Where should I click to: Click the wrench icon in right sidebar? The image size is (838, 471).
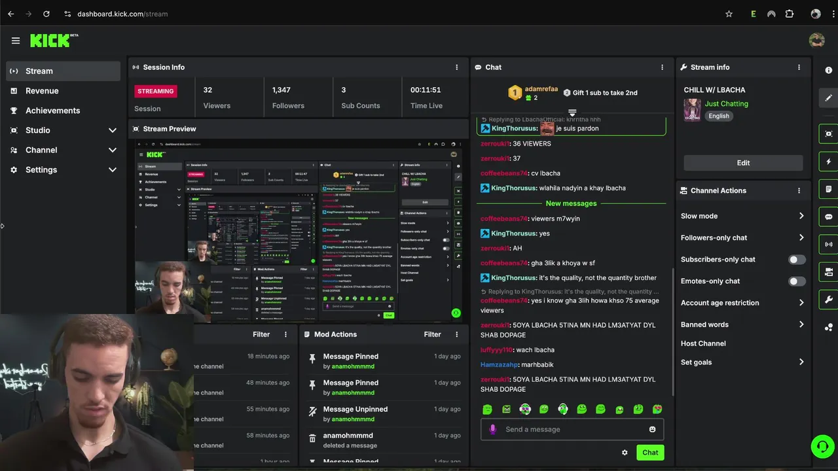tap(829, 300)
